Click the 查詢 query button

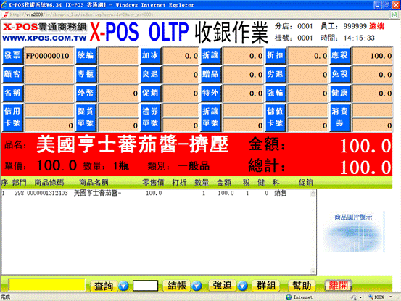tap(104, 286)
